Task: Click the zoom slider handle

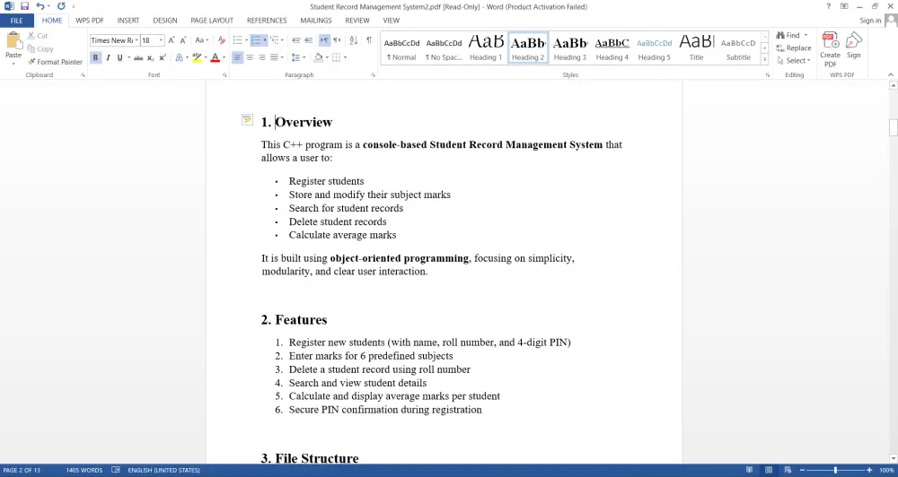Action: pos(835,470)
